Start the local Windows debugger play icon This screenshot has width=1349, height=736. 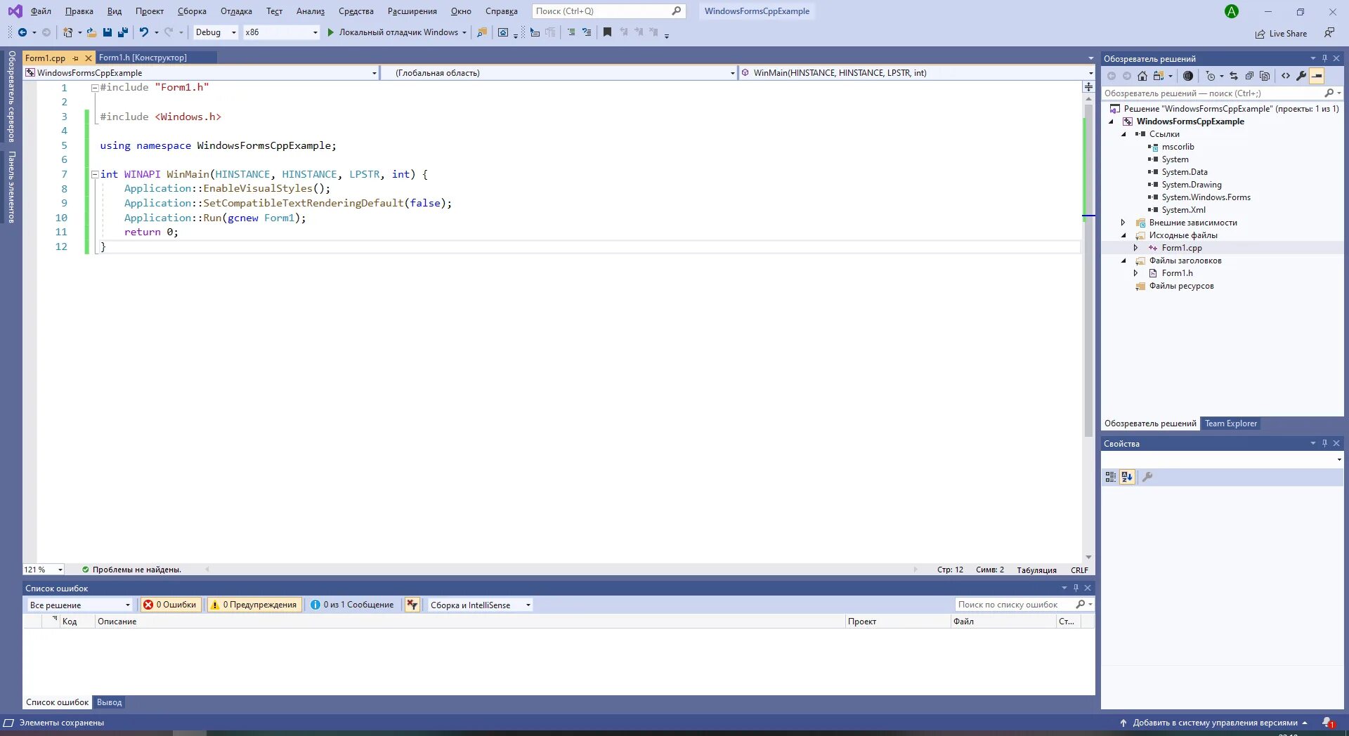tap(330, 32)
